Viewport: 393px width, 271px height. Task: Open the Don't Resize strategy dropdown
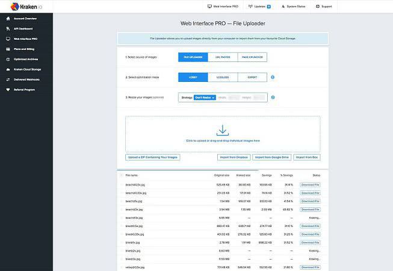click(x=204, y=97)
